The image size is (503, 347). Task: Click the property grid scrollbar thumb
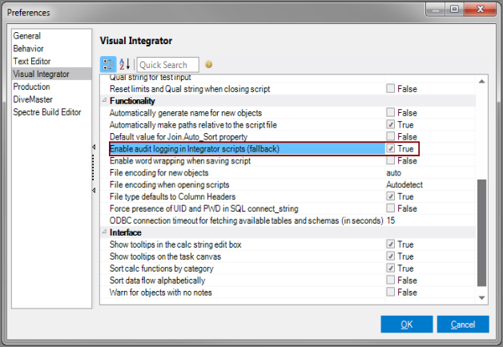pyautogui.click(x=481, y=232)
